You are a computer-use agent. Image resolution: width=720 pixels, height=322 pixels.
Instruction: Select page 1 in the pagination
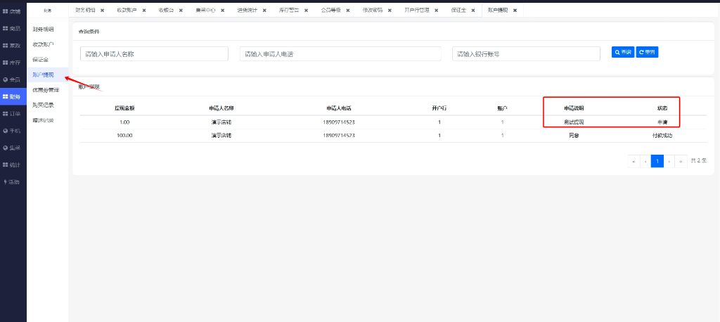[657, 161]
